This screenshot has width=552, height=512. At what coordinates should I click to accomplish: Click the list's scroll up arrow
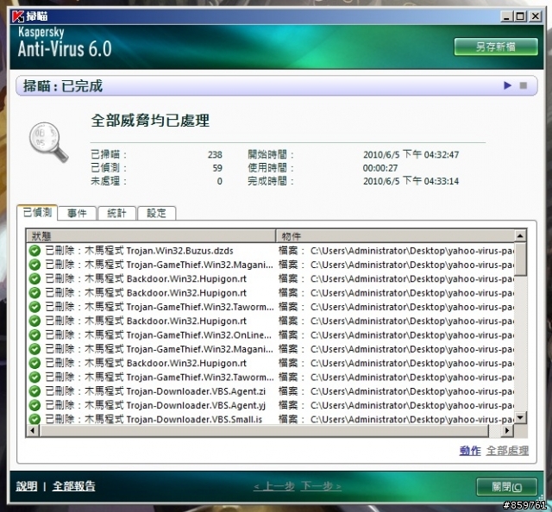pos(520,235)
